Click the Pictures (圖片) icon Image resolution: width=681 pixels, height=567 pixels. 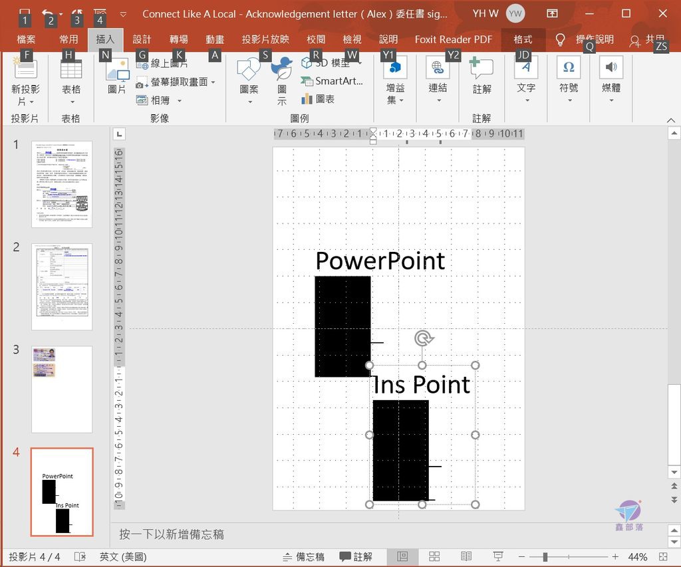coord(117,70)
